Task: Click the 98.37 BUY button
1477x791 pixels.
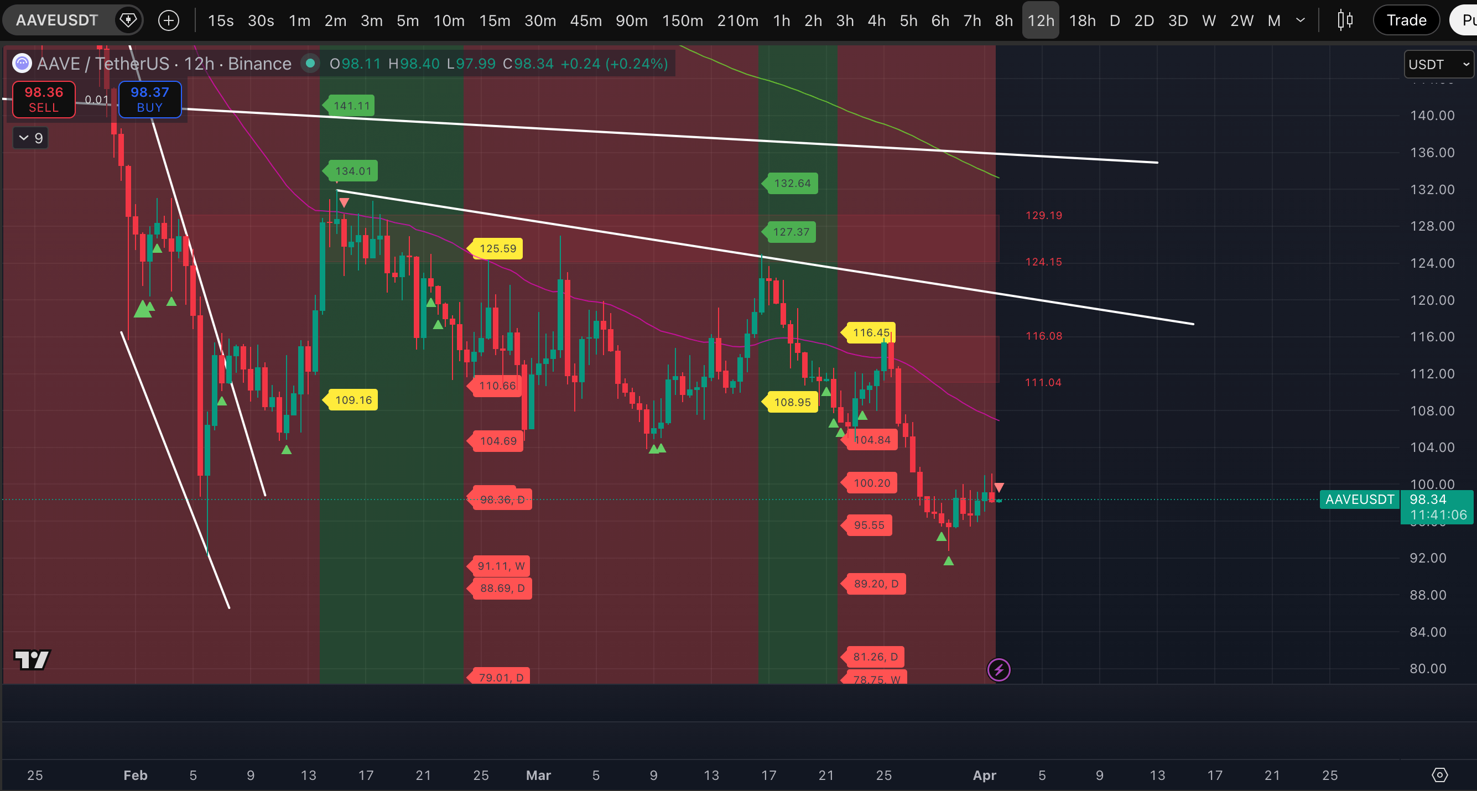Action: [150, 99]
